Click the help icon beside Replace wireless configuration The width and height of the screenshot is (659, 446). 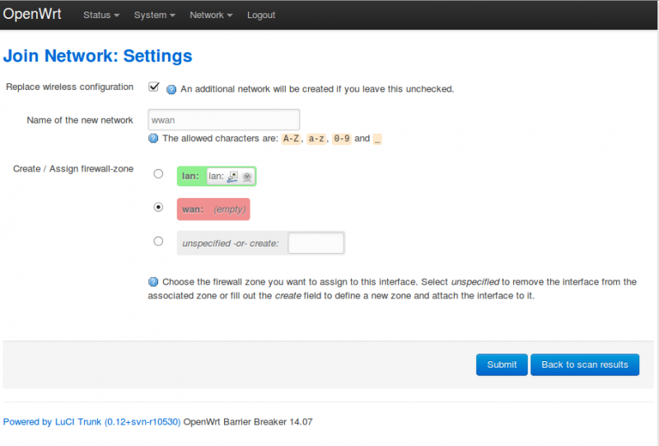point(171,89)
